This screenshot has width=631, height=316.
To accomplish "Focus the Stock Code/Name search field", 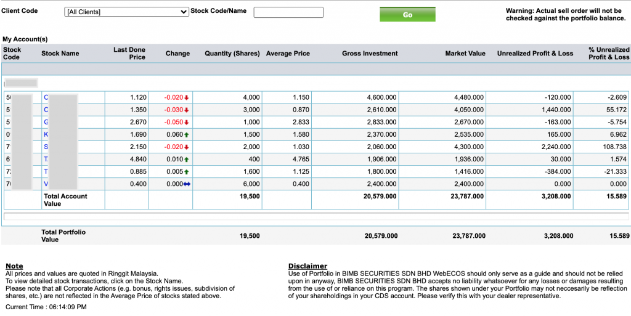I will 288,12.
